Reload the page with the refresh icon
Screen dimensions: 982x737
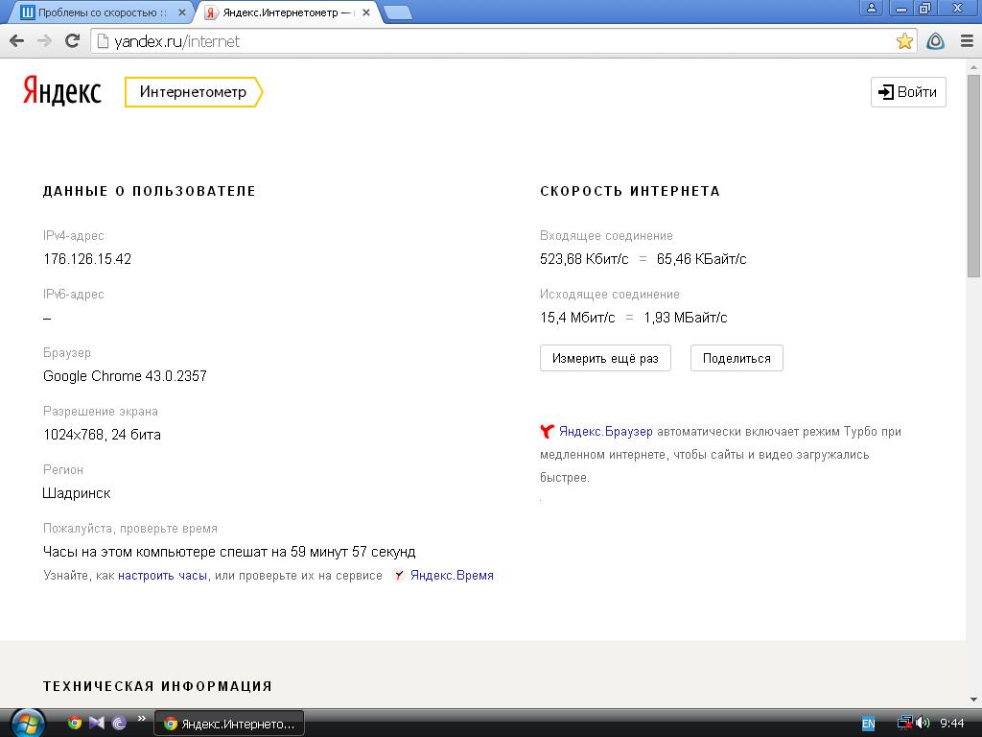click(73, 41)
